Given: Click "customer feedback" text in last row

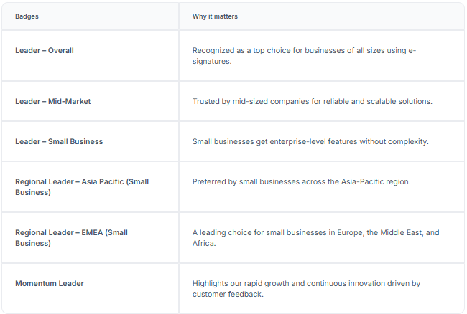Looking at the screenshot, I should coord(228,294).
